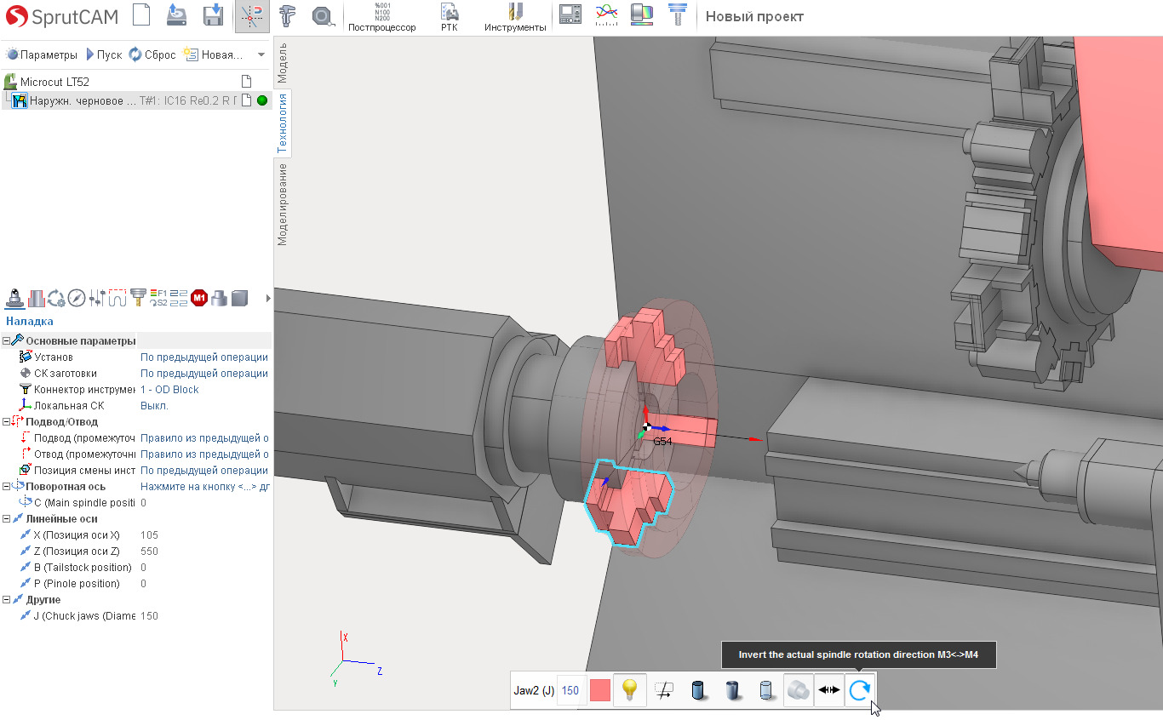1163x720 pixels.
Task: Click the rainbow-colored workpiece analysis icon
Action: [642, 15]
